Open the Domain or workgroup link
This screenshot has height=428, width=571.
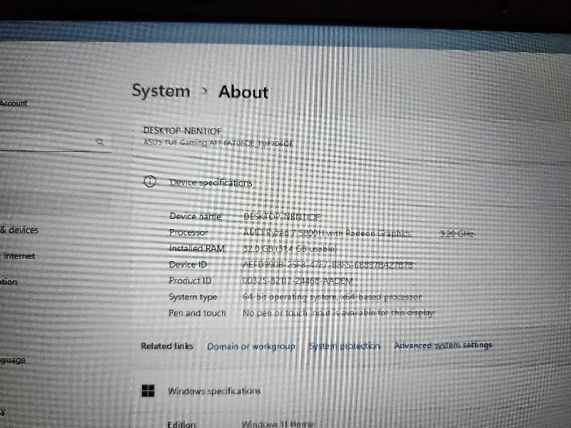[x=251, y=346]
